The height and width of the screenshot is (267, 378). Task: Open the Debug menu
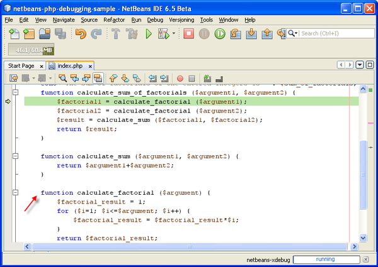click(155, 19)
